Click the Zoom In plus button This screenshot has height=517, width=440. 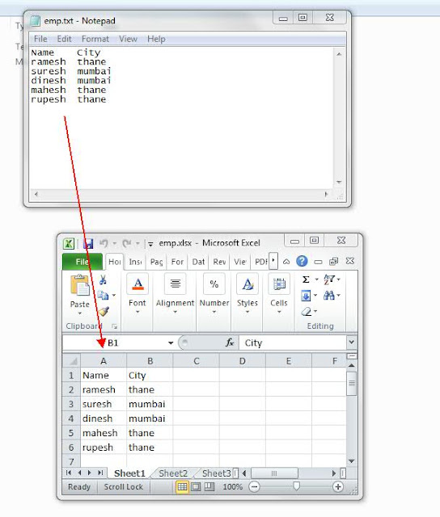(x=337, y=486)
